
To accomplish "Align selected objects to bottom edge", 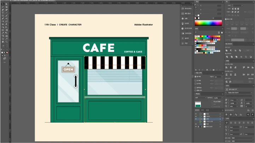I will point(253,67).
